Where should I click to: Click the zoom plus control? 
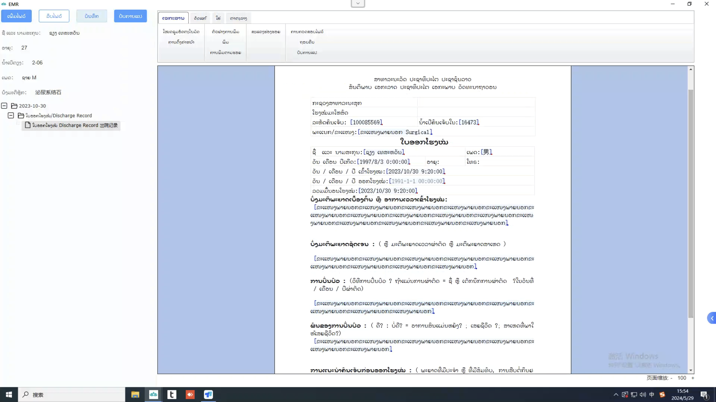pyautogui.click(x=693, y=378)
